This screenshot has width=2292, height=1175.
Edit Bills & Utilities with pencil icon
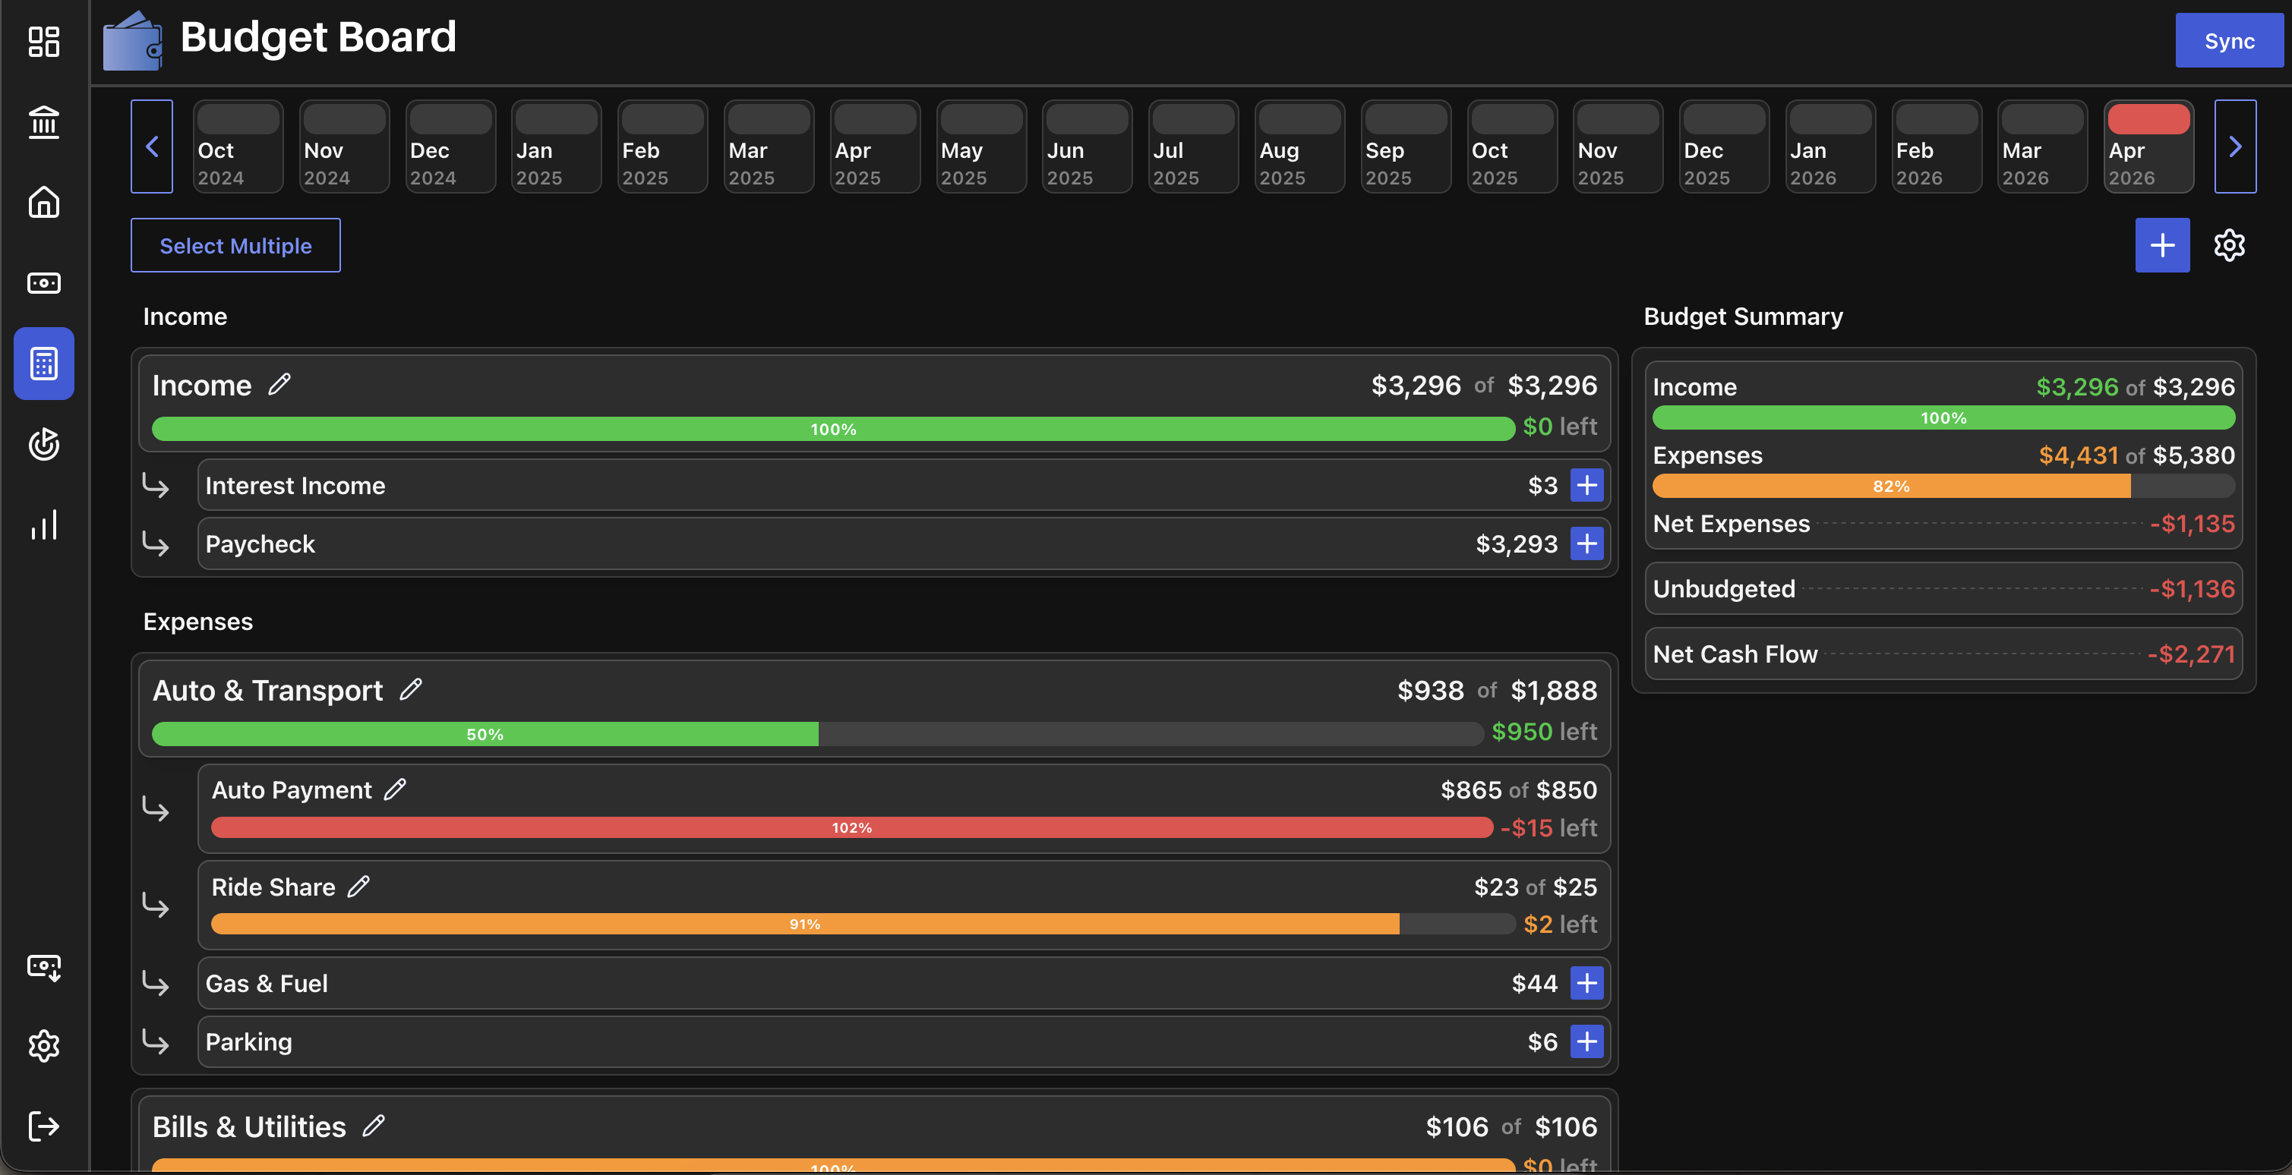pos(374,1126)
